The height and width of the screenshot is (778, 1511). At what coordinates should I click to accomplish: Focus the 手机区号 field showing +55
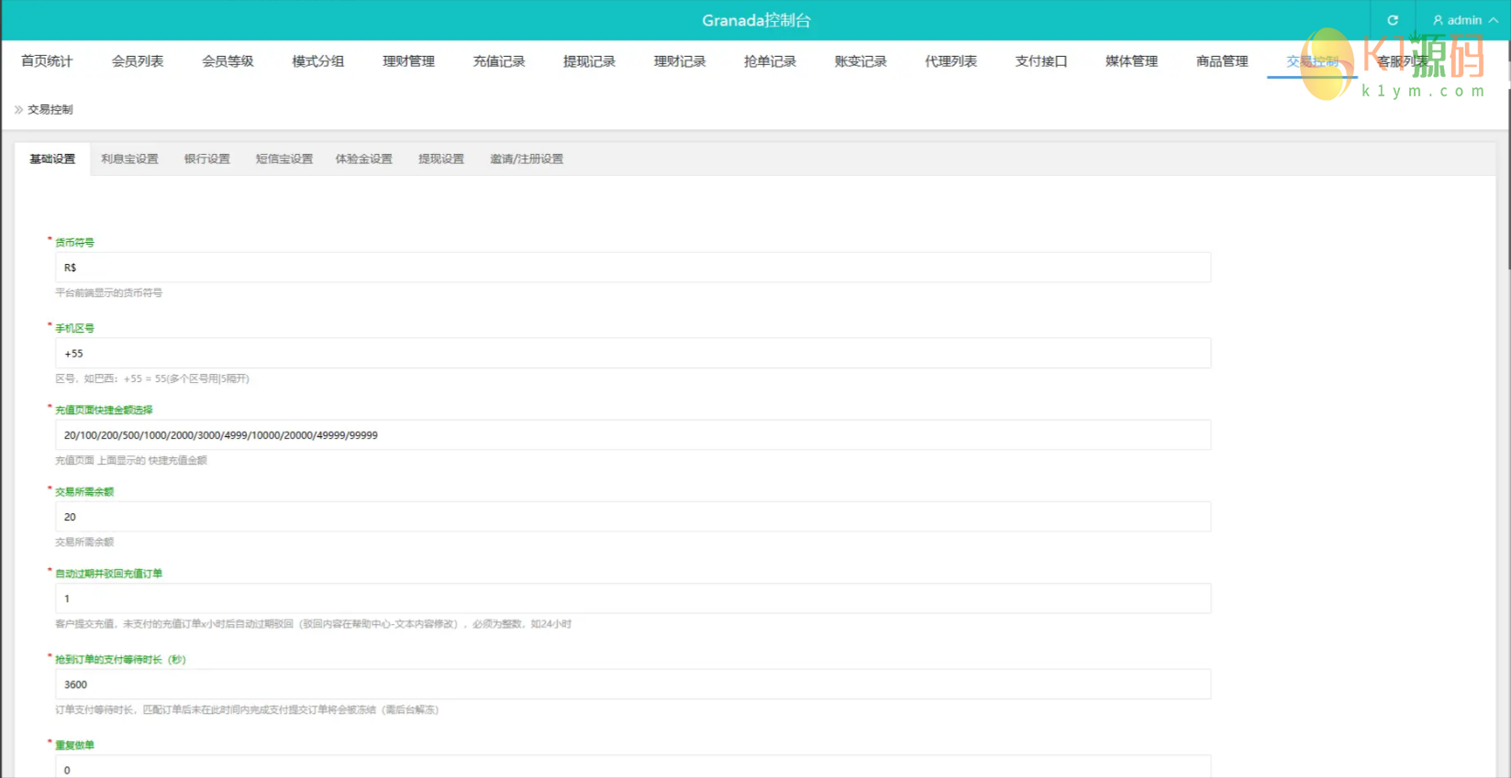(x=633, y=354)
